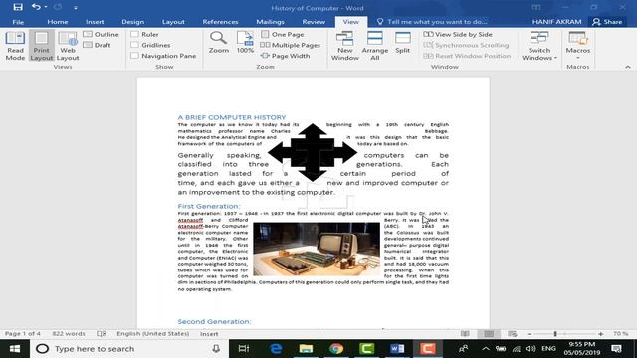Image resolution: width=637 pixels, height=358 pixels.
Task: Open the Windows Start menu
Action: (x=15, y=349)
